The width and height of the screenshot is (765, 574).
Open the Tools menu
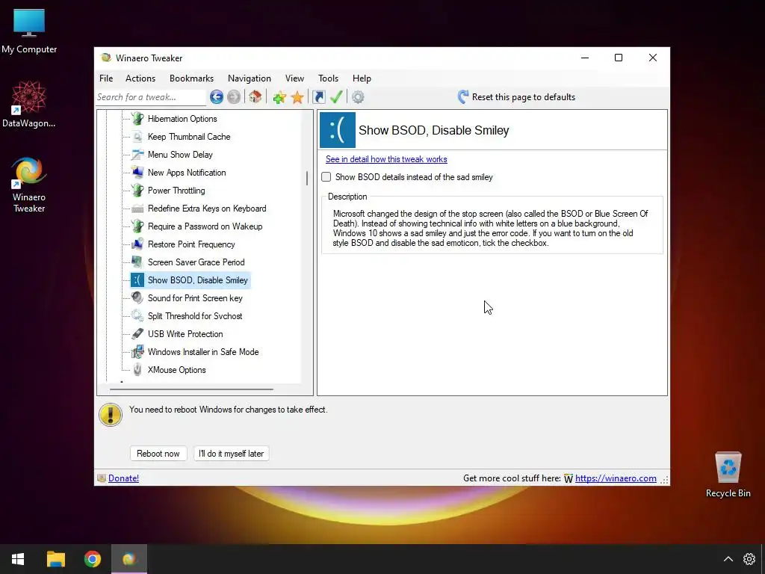tap(329, 78)
